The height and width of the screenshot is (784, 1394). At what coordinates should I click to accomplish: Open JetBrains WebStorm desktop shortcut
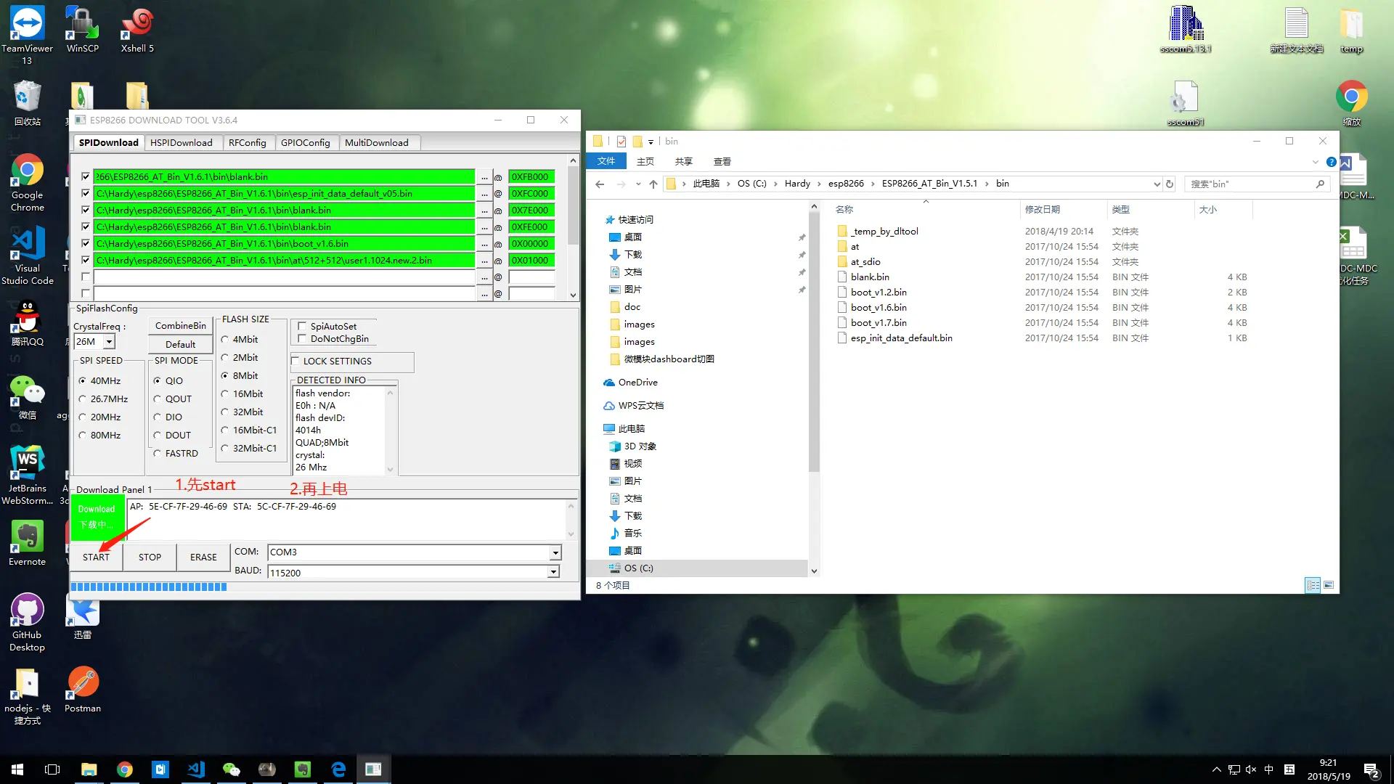point(27,475)
